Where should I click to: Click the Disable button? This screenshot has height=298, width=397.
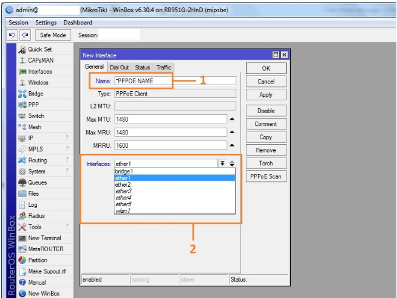[266, 111]
